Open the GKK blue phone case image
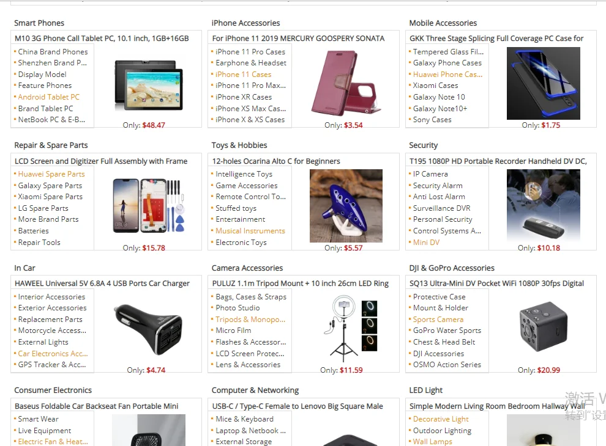Image resolution: width=606 pixels, height=446 pixels. click(x=544, y=83)
